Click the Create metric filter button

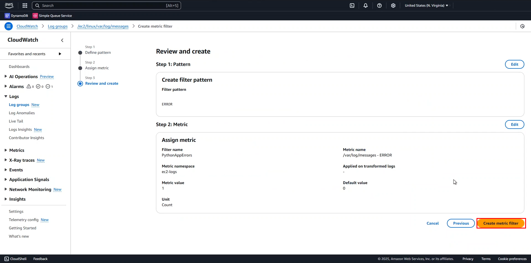[x=501, y=223]
